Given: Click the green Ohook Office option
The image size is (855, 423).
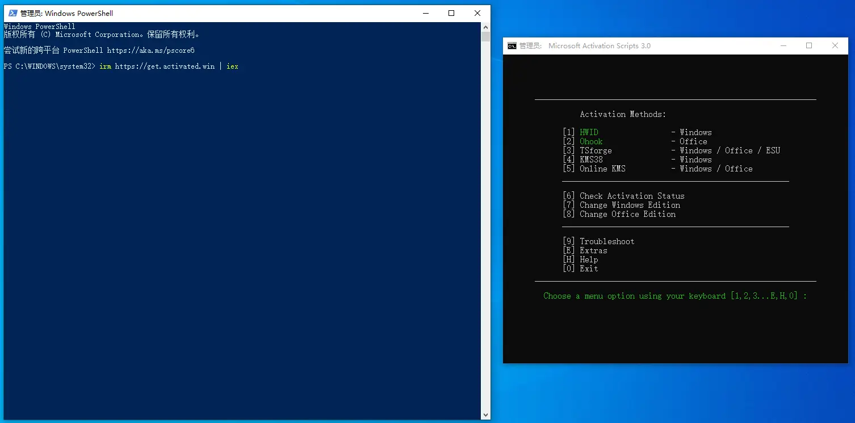Looking at the screenshot, I should tap(591, 141).
